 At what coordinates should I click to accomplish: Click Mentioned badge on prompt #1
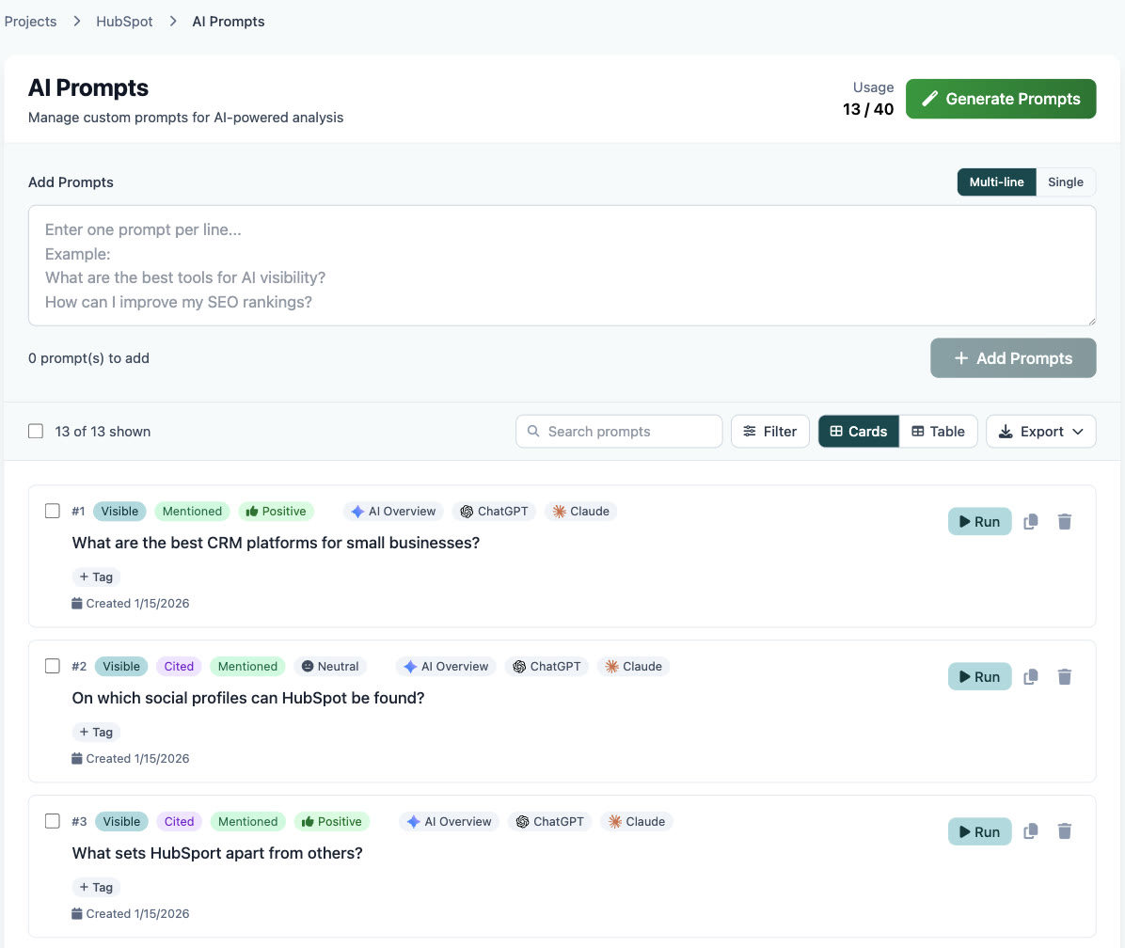192,512
